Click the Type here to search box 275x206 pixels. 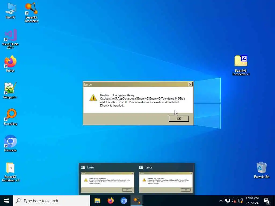click(x=52, y=201)
